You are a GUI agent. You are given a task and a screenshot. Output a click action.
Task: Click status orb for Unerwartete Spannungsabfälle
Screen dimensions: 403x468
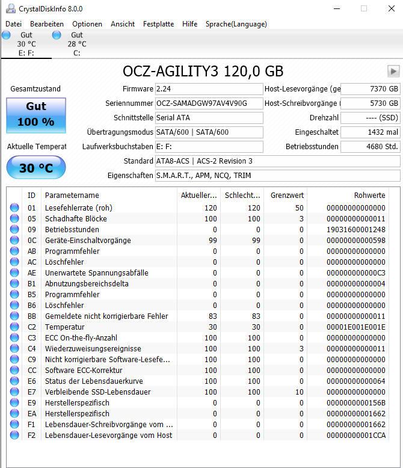(14, 272)
